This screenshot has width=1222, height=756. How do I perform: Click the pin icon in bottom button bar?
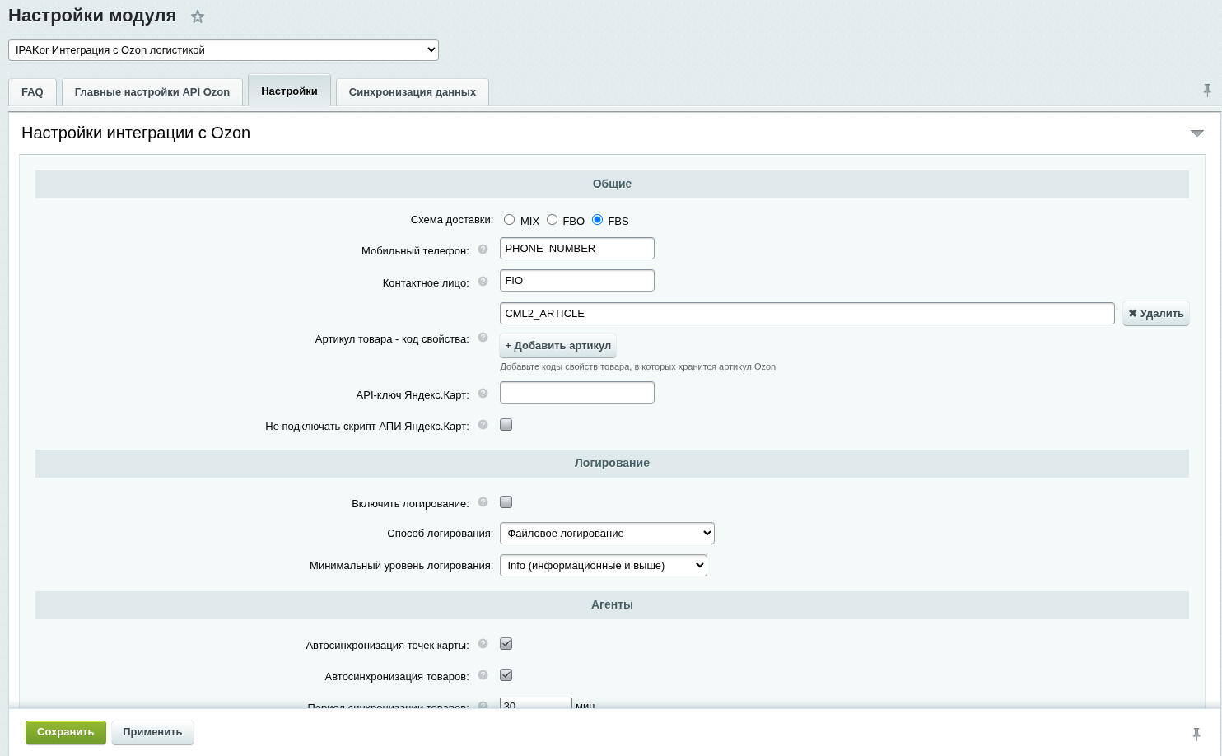pyautogui.click(x=1196, y=734)
